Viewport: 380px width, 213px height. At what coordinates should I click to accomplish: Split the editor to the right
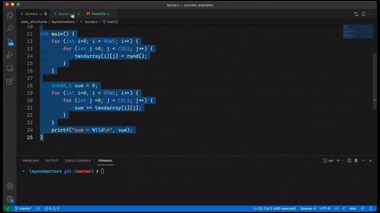click(x=363, y=14)
